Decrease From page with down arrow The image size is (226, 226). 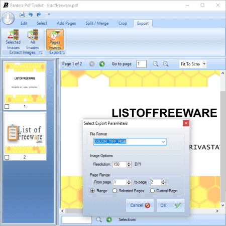(129, 184)
